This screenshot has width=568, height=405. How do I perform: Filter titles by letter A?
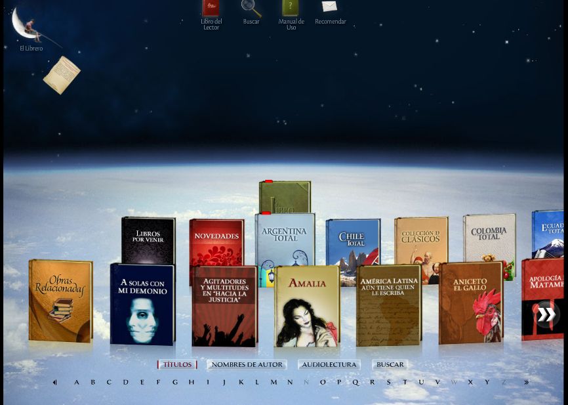[77, 382]
